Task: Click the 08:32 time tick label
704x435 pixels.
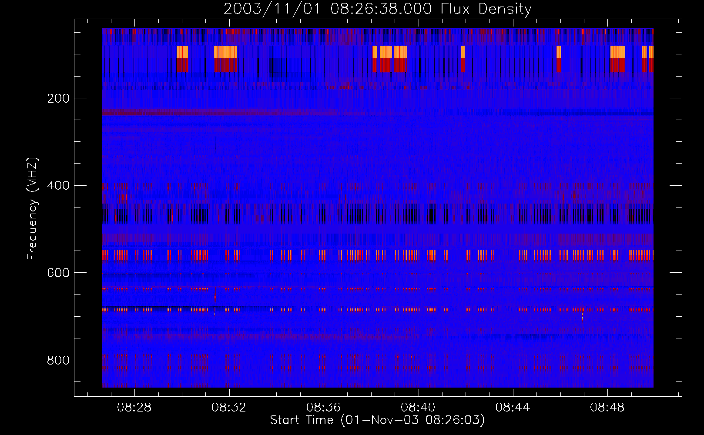Action: [228, 408]
